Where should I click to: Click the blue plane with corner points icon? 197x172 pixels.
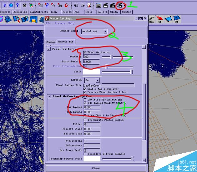168,19
